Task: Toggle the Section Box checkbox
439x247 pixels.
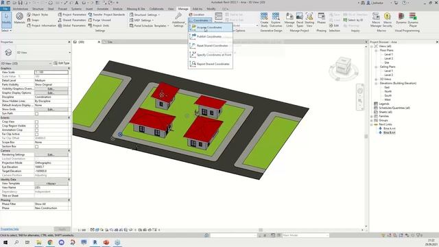Action: pos(36,146)
